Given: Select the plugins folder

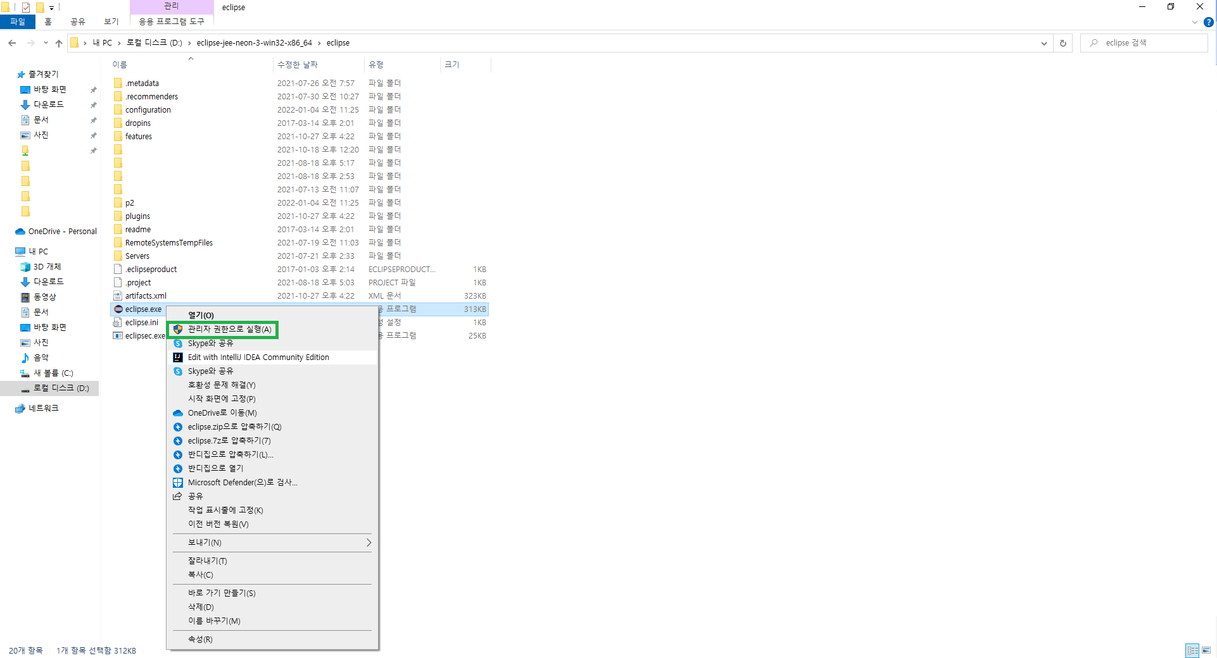Looking at the screenshot, I should point(137,216).
